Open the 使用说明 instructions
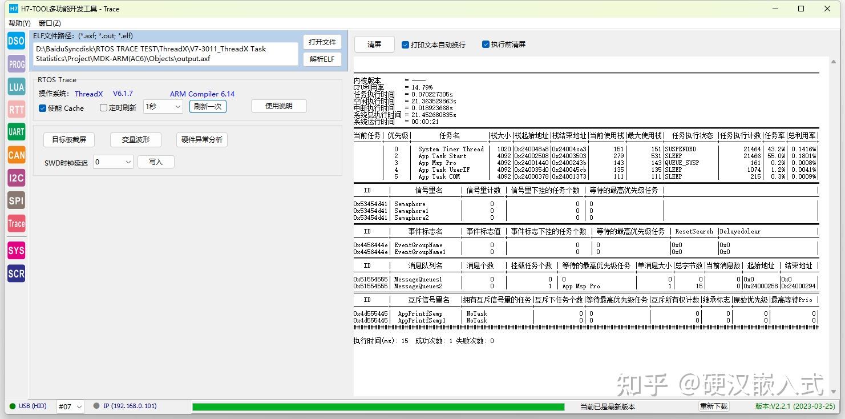 pos(279,106)
